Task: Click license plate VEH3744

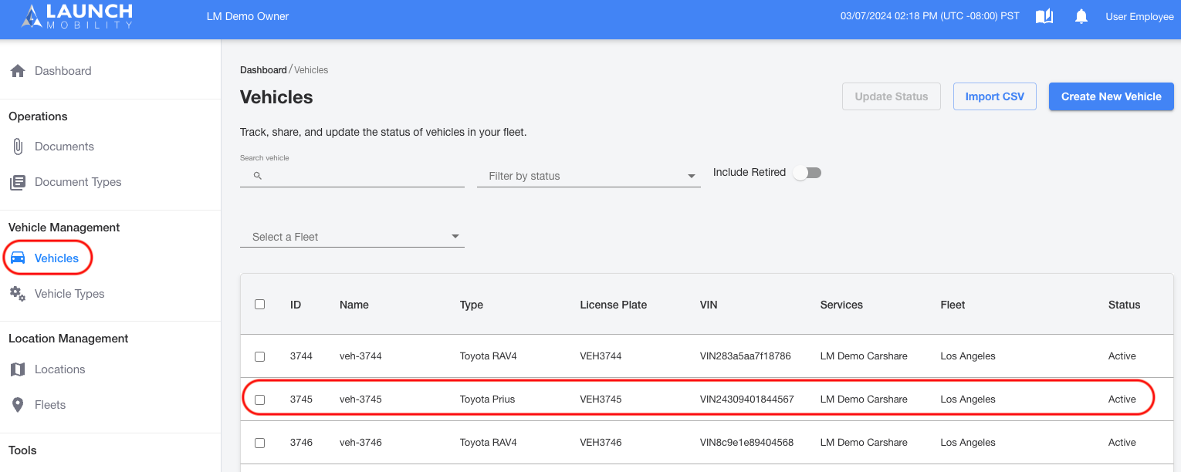Action: 601,356
